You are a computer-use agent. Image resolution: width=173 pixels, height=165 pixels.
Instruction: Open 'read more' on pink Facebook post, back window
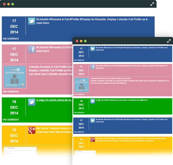pos(43,51)
